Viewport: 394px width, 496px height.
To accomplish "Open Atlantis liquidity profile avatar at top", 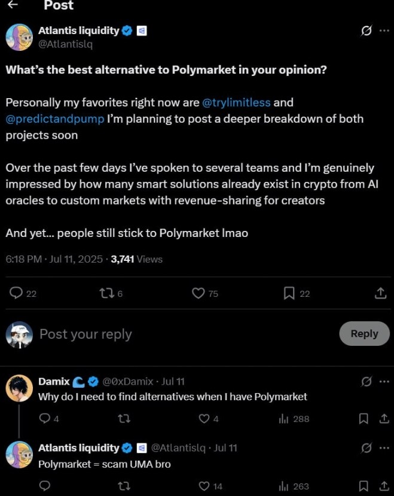I will [x=19, y=37].
